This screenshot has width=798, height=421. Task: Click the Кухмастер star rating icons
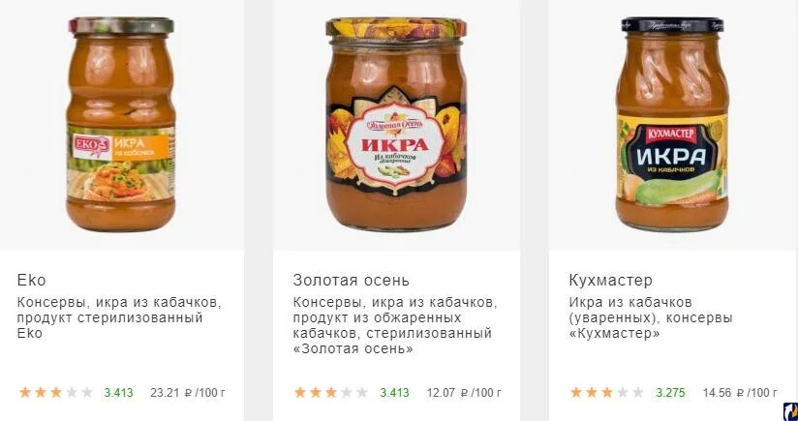[607, 393]
